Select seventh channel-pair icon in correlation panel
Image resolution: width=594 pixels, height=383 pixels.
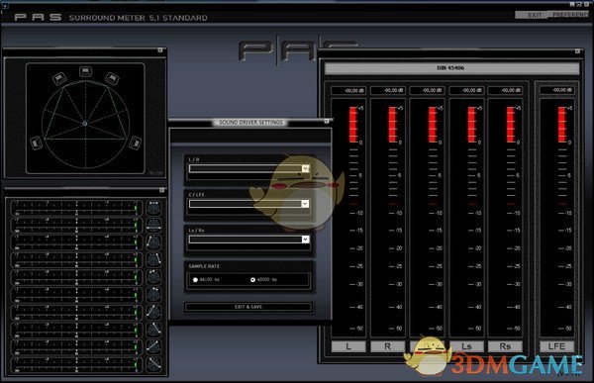click(153, 312)
